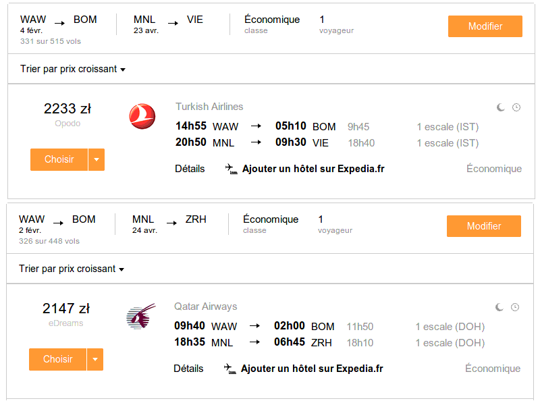Viewport: 540px width, 401px height.
Task: Expand arrow next to Choisir for 2233 zł
Action: 97,159
